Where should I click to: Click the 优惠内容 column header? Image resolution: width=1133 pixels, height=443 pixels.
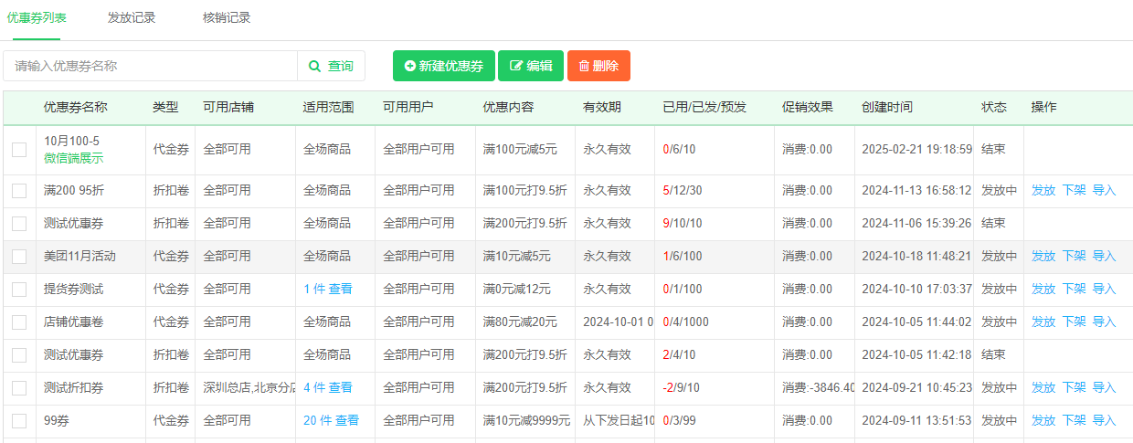[x=508, y=108]
